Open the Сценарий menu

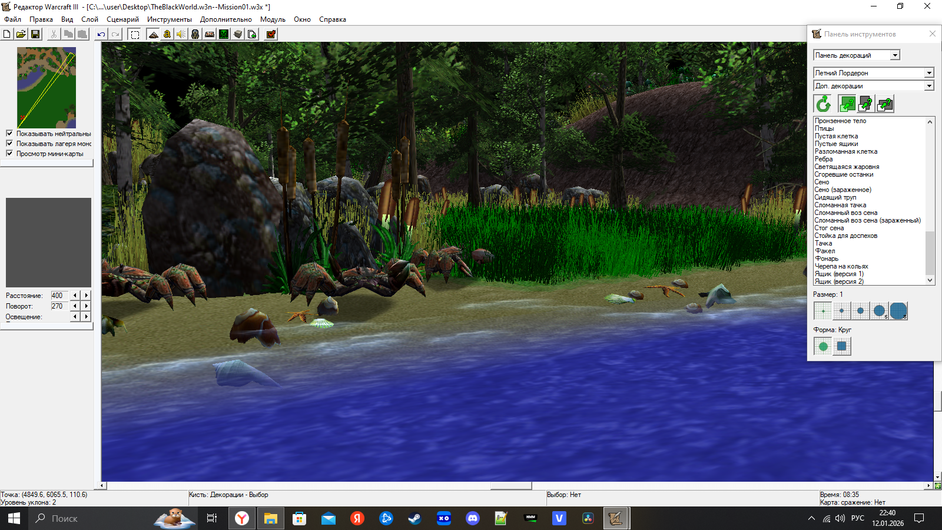pyautogui.click(x=123, y=19)
